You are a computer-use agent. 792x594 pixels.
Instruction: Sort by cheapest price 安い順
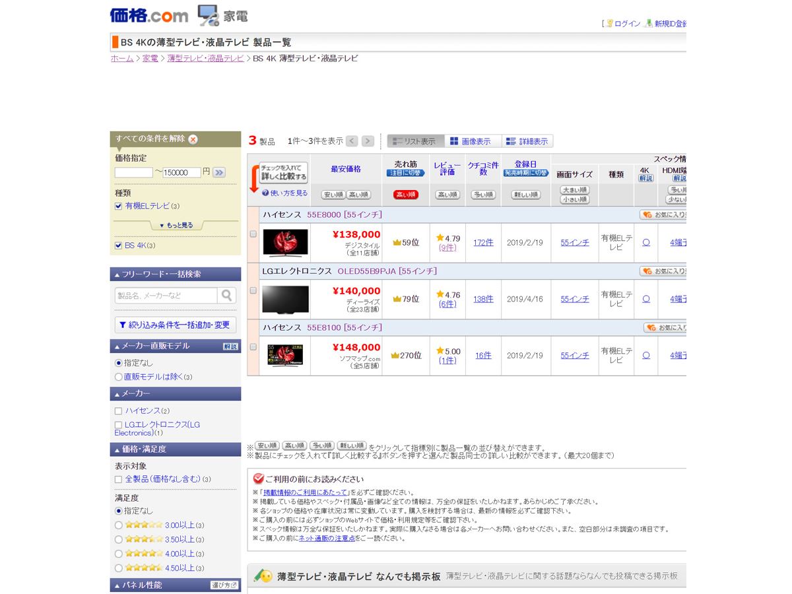[x=333, y=195]
